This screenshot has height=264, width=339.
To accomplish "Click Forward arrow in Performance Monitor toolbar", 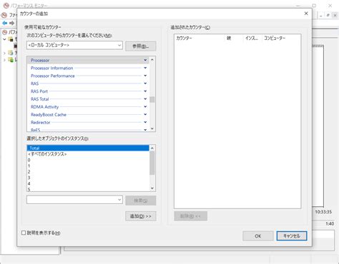I will coord(11,23).
